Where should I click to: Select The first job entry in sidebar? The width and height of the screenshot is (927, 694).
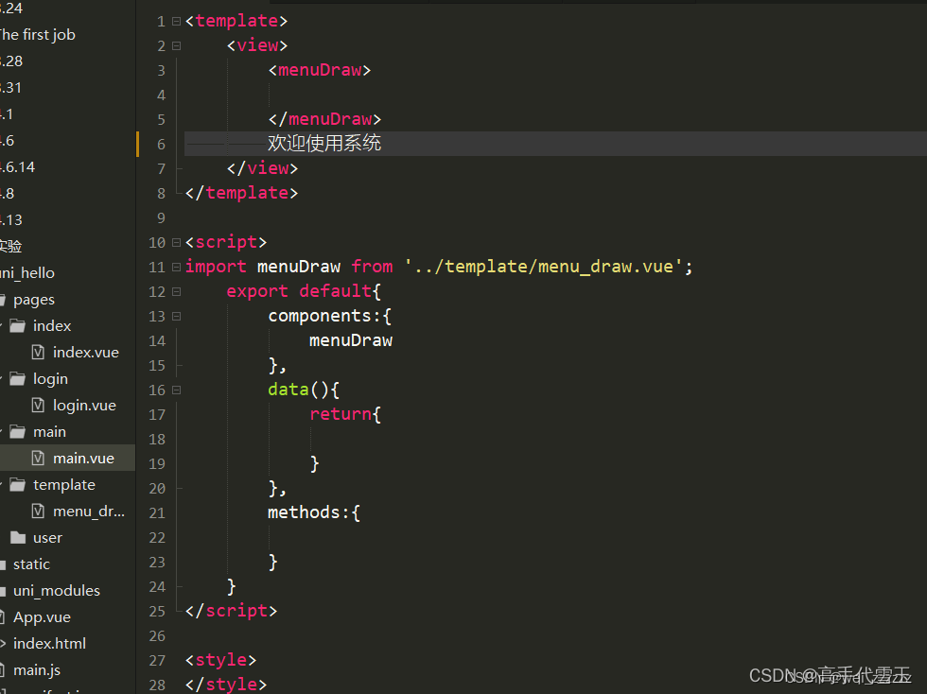tap(38, 34)
